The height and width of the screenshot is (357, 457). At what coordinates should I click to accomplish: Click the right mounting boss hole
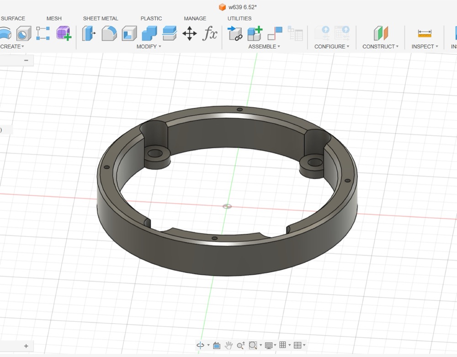pos(315,162)
